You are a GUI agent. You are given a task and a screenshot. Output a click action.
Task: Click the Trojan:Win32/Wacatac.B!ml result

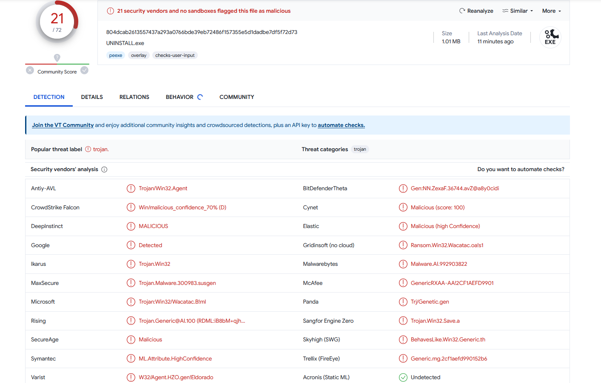172,302
